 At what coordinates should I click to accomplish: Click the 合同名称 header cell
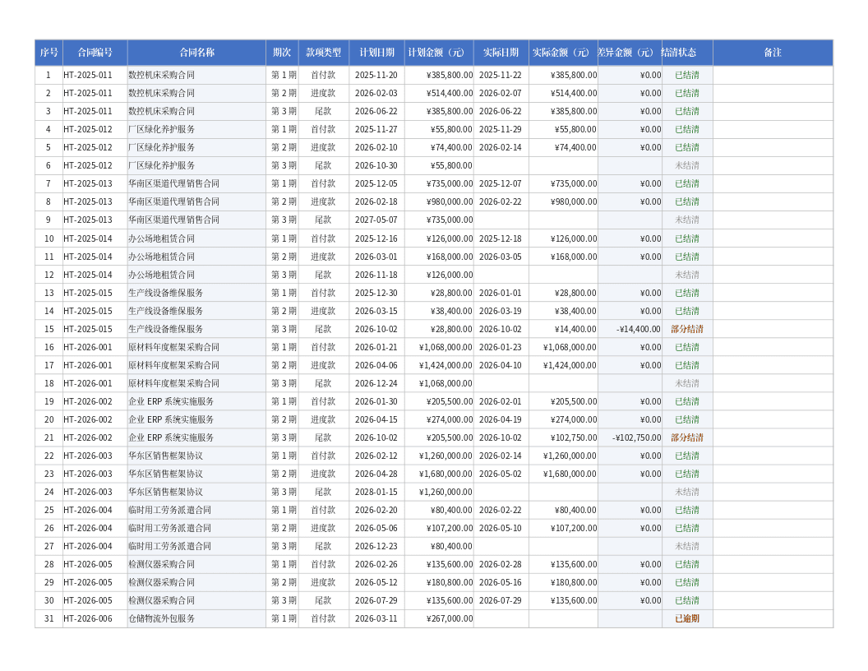[x=196, y=53]
